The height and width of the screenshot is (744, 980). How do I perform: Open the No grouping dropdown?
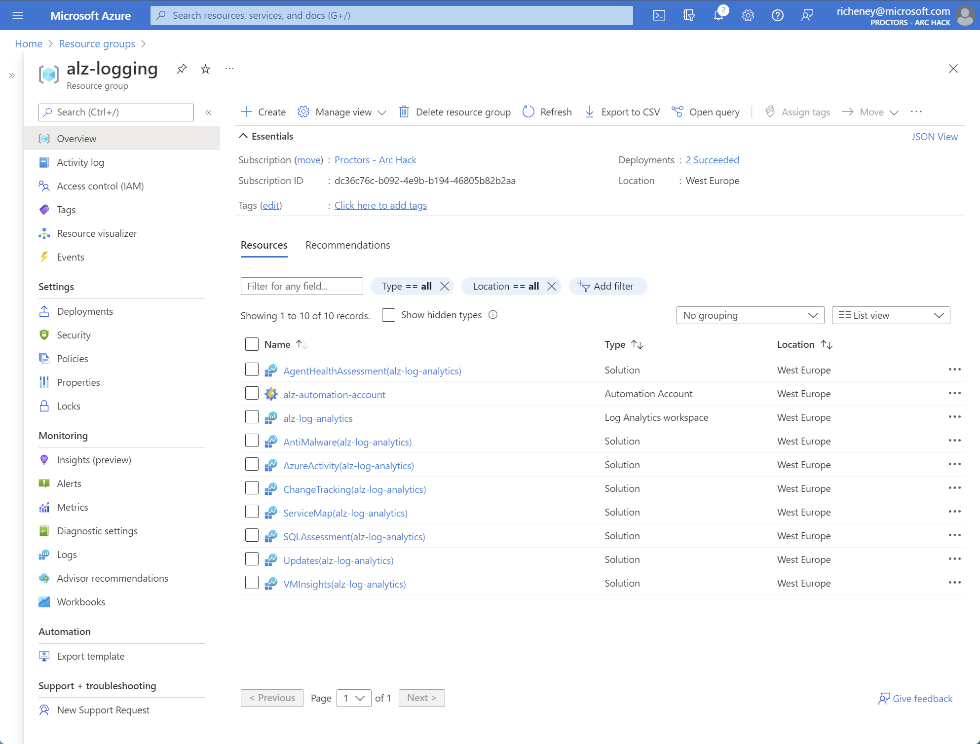pos(750,315)
